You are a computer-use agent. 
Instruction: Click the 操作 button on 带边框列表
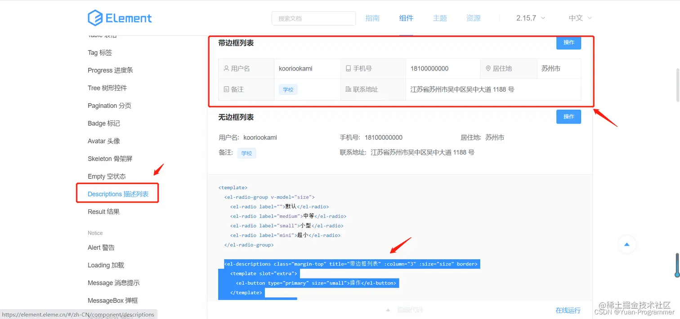[568, 43]
